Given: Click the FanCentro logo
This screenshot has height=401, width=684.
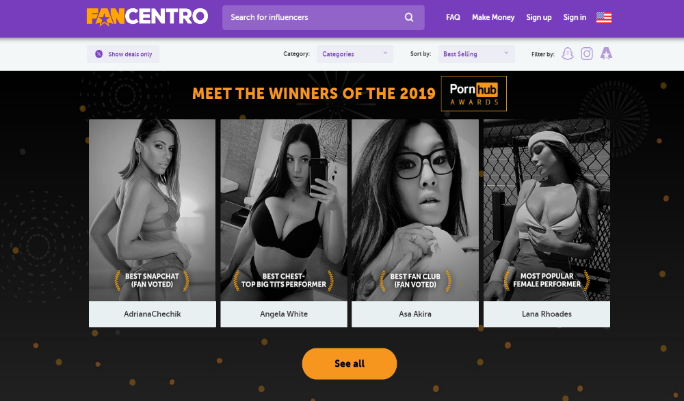Looking at the screenshot, I should [x=147, y=17].
